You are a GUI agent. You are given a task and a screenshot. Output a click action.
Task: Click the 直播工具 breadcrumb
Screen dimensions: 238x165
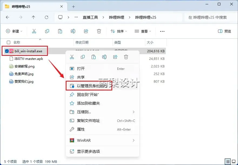[x=90, y=17]
